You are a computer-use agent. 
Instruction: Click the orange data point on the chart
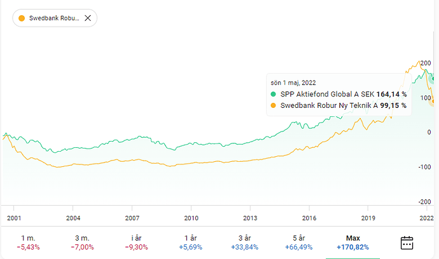point(433,102)
